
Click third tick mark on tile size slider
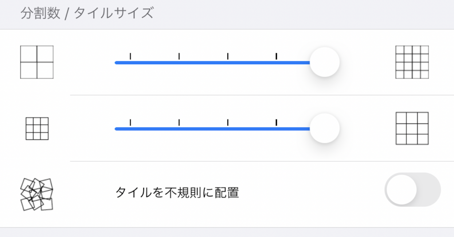228,122
